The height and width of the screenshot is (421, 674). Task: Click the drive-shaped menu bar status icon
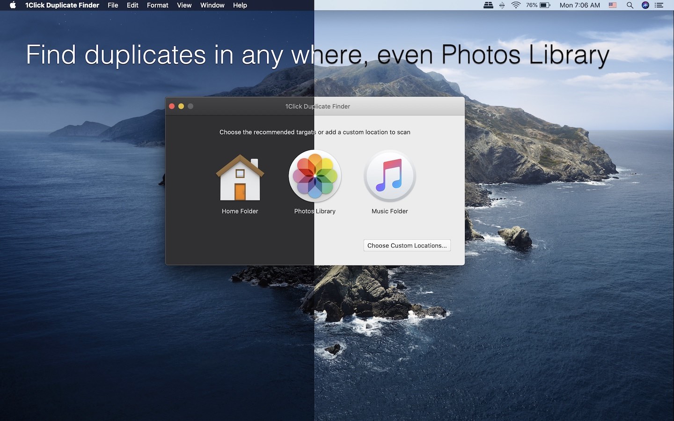(488, 5)
